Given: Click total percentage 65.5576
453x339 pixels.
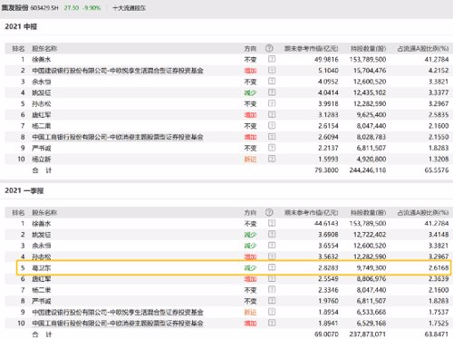Looking at the screenshot, I should (437, 170).
